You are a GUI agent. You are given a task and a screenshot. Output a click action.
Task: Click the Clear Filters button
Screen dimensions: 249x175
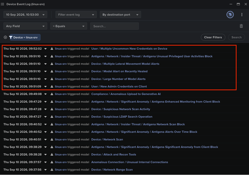[x=213, y=37]
